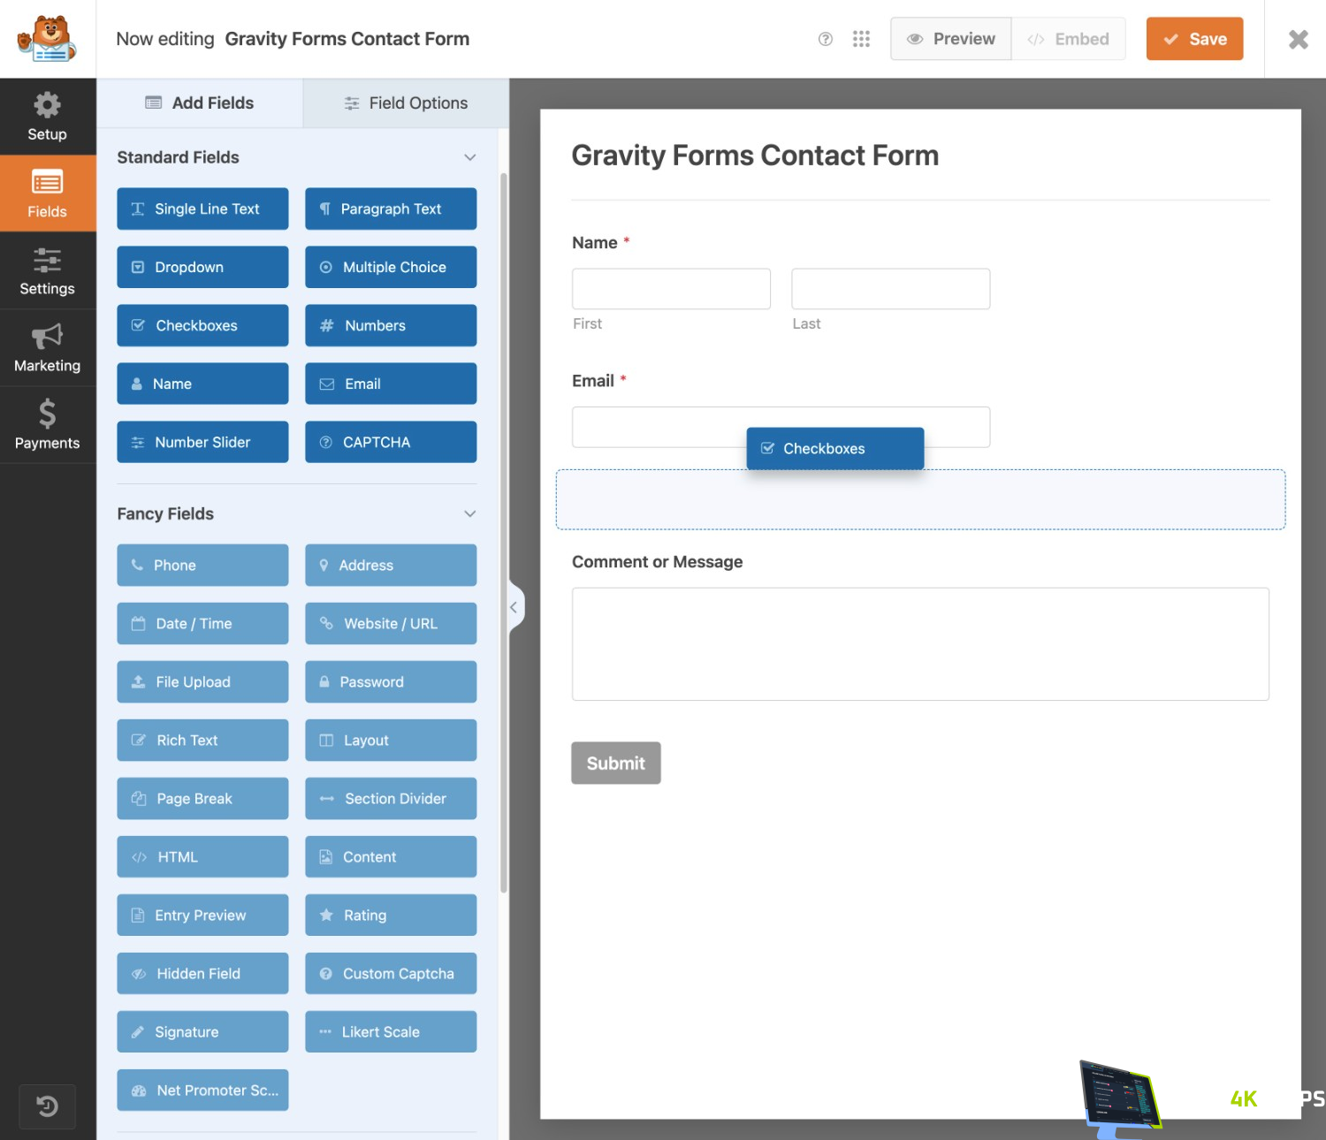Add a Rich Text field
Viewport: 1326px width, 1140px height.
pos(202,741)
